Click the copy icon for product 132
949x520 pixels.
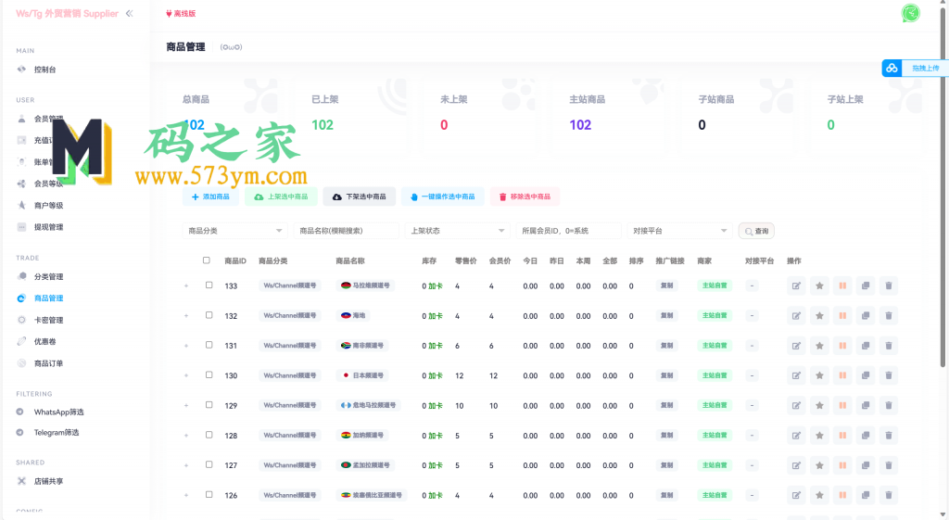866,316
